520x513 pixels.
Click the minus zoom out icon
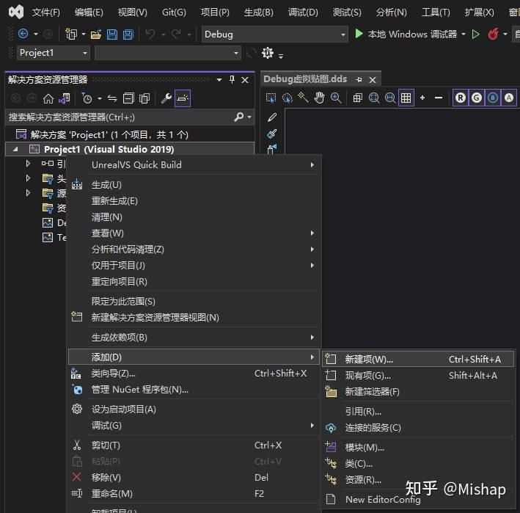(x=439, y=98)
